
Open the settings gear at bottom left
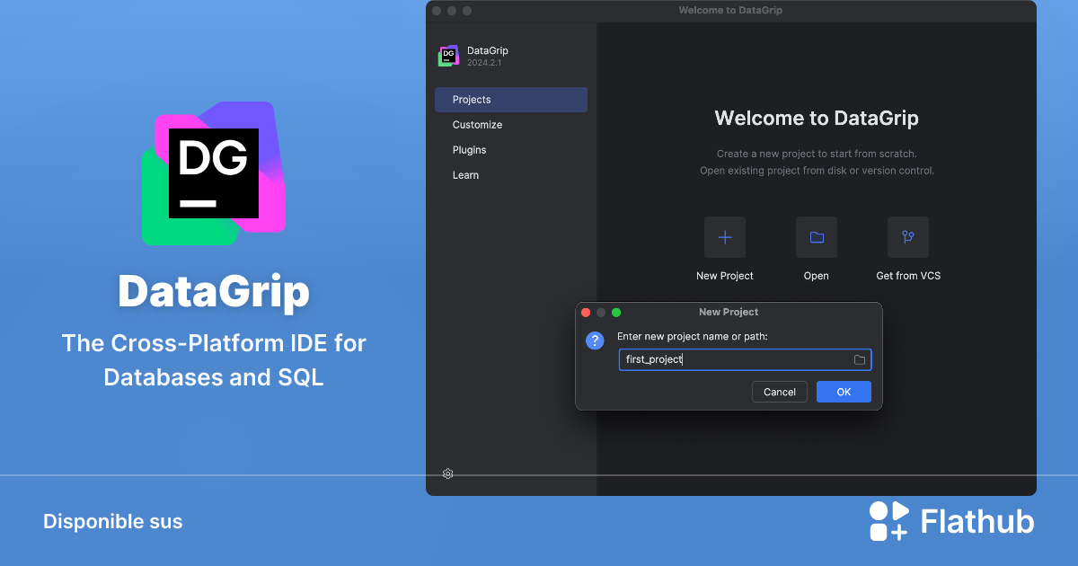point(447,473)
